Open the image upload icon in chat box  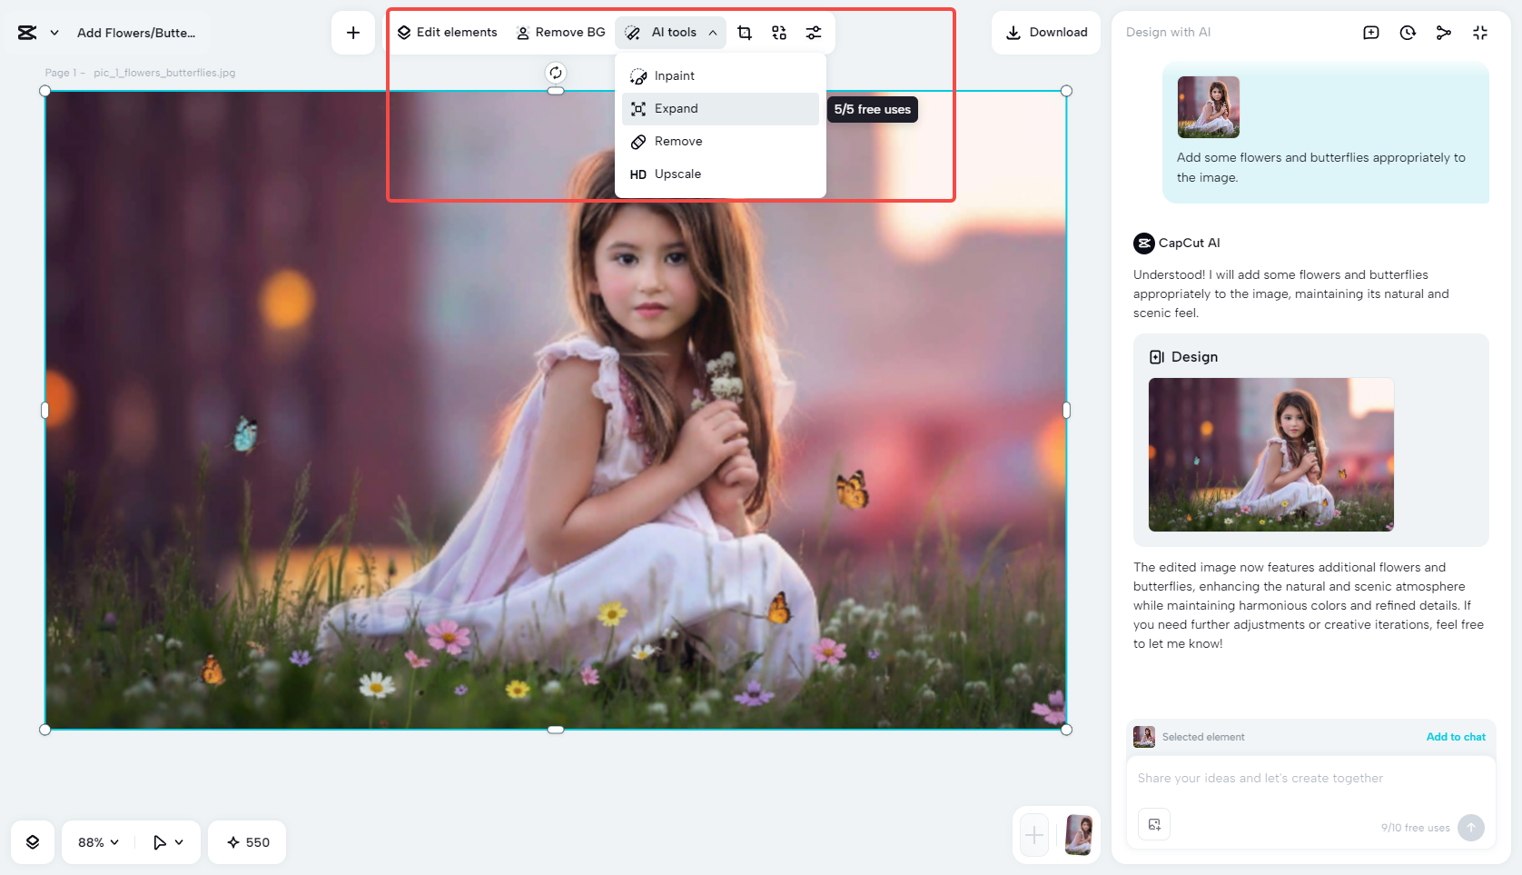[x=1154, y=824]
